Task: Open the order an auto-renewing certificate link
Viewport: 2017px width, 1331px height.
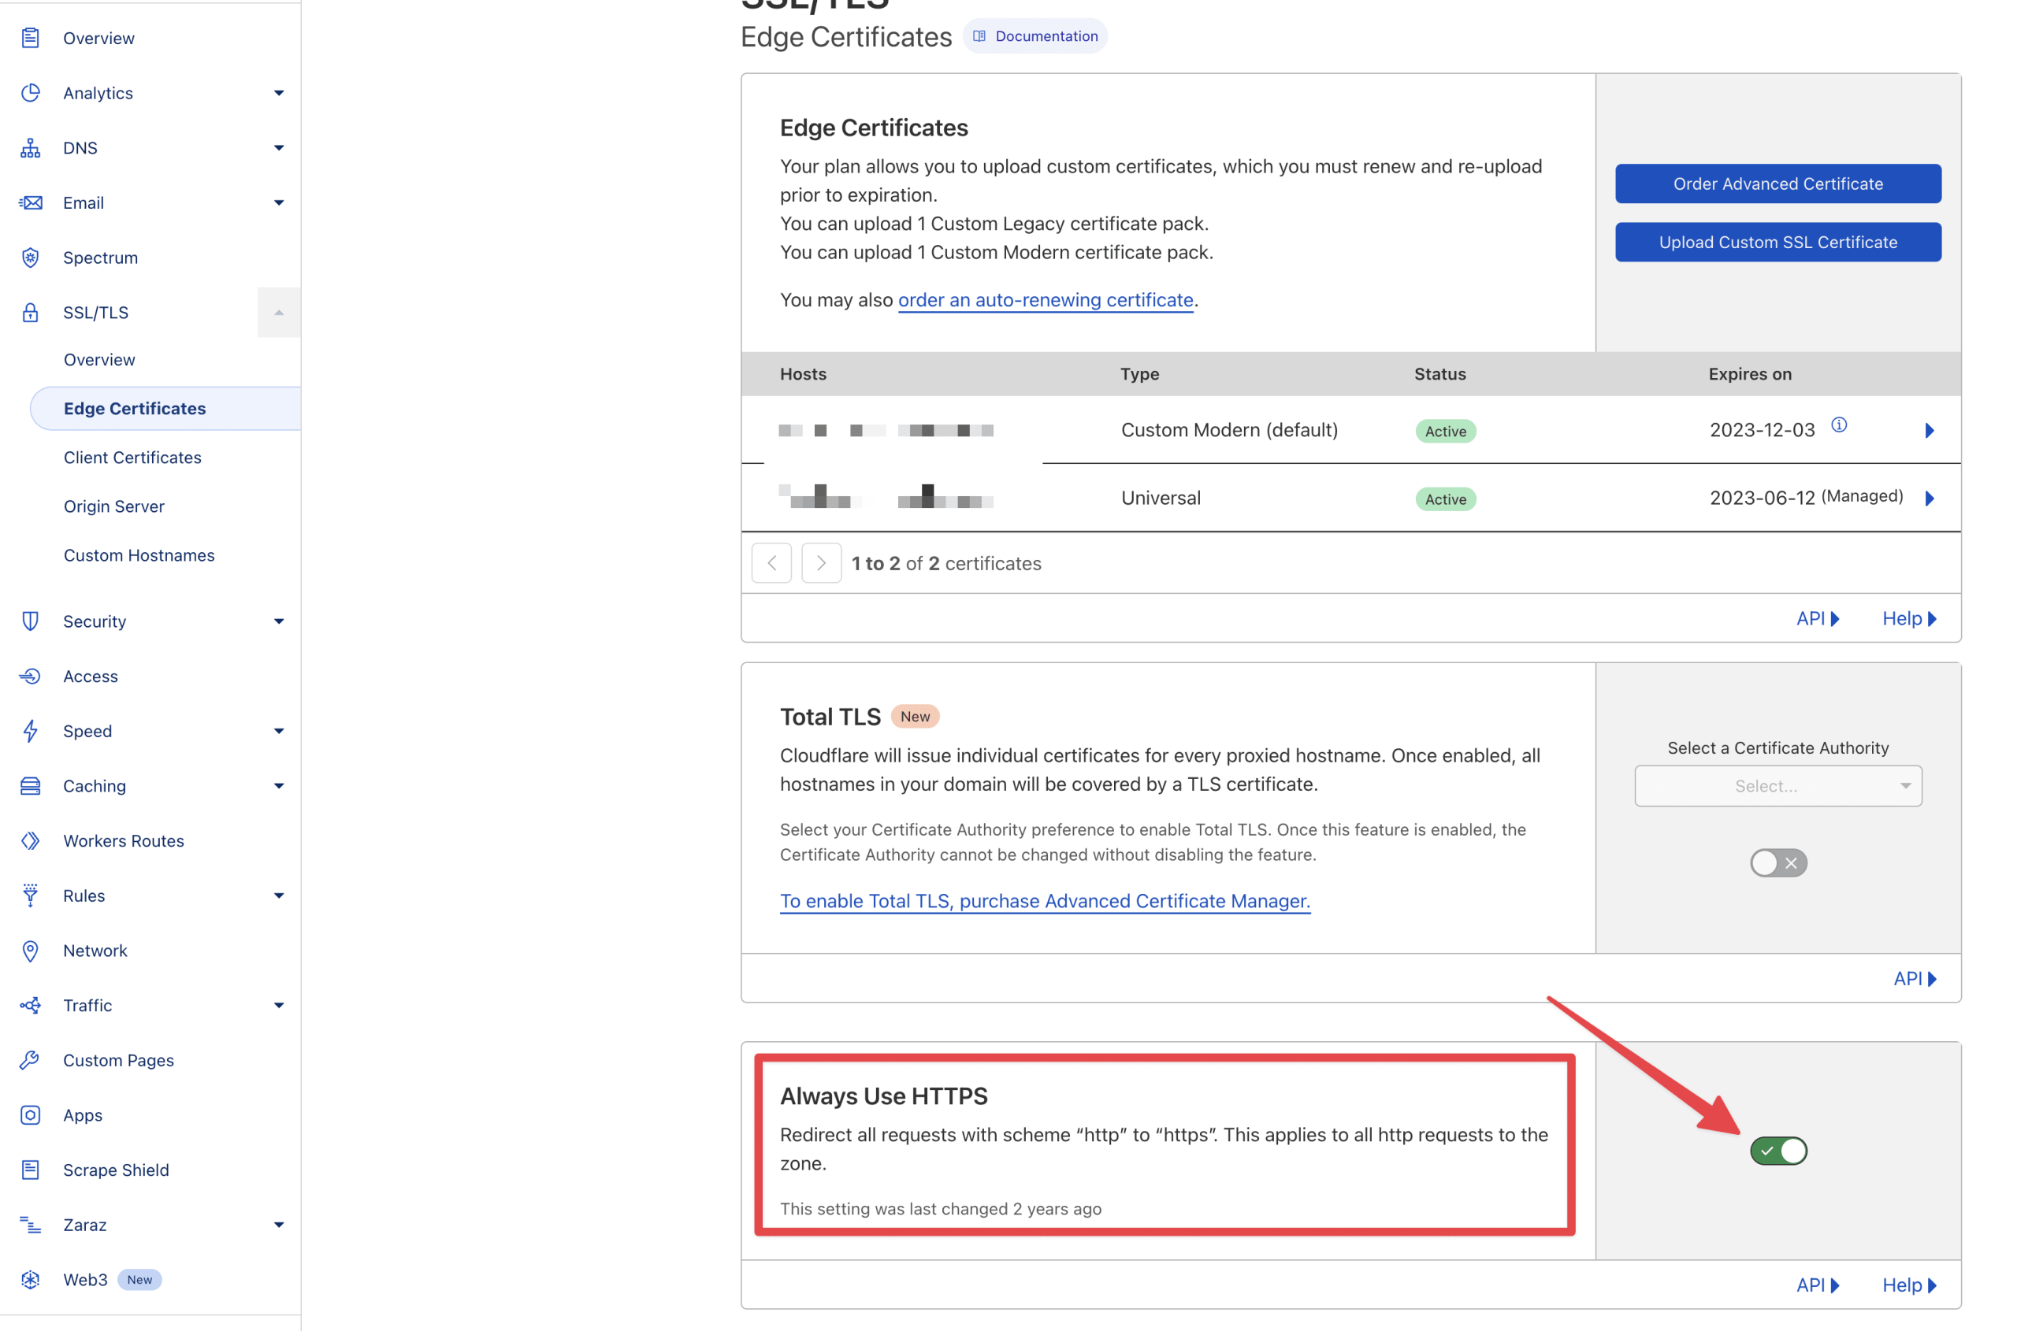Action: [x=1046, y=301]
